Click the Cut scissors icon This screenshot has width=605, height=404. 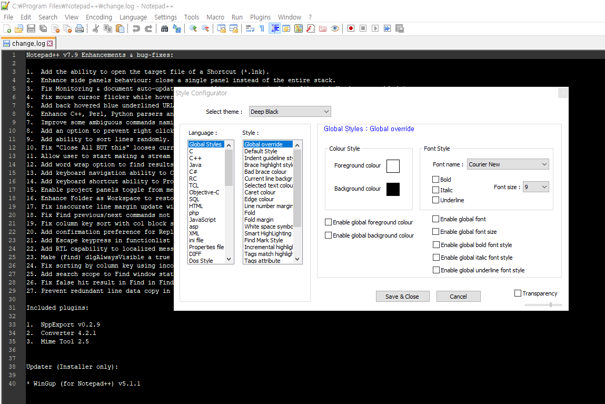tap(96, 28)
